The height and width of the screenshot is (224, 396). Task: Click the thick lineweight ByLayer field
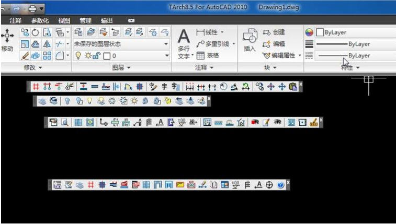(x=355, y=44)
